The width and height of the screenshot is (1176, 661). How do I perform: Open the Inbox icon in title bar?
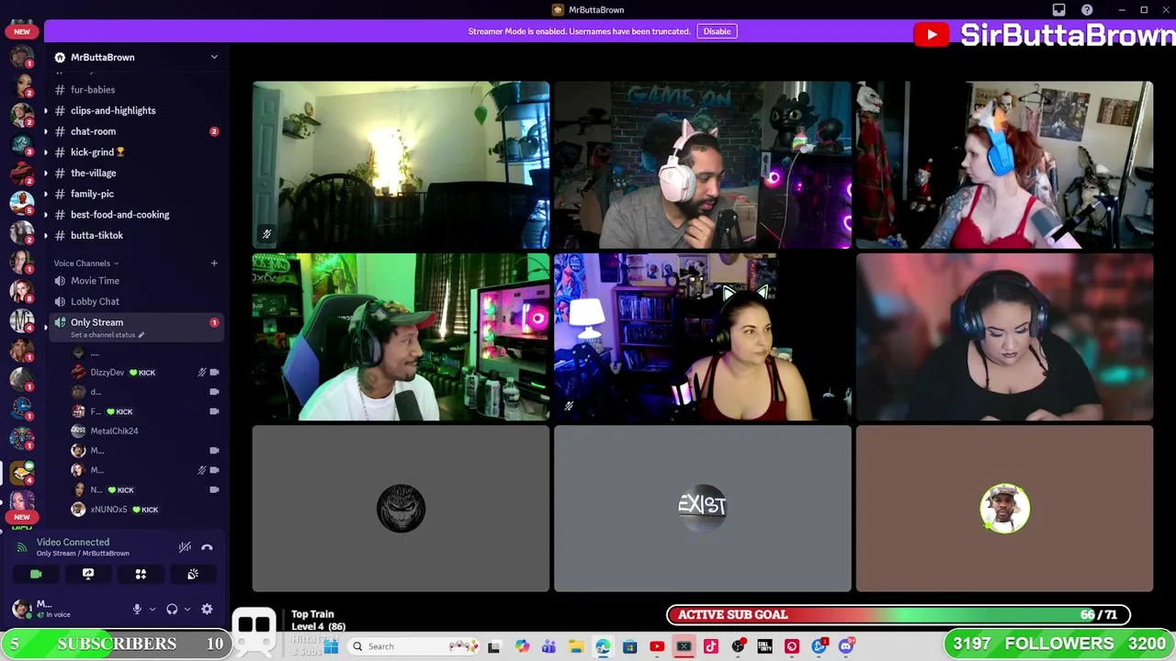[x=1059, y=10]
